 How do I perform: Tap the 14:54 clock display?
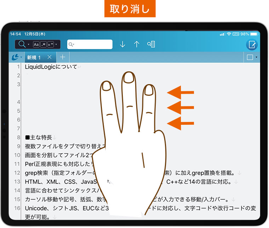click(x=16, y=34)
